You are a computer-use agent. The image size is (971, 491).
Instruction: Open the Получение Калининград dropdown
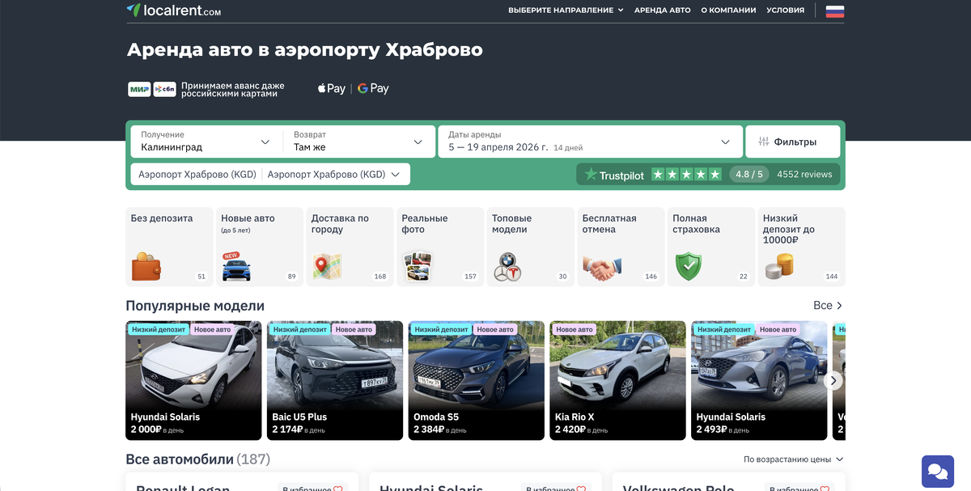click(206, 142)
